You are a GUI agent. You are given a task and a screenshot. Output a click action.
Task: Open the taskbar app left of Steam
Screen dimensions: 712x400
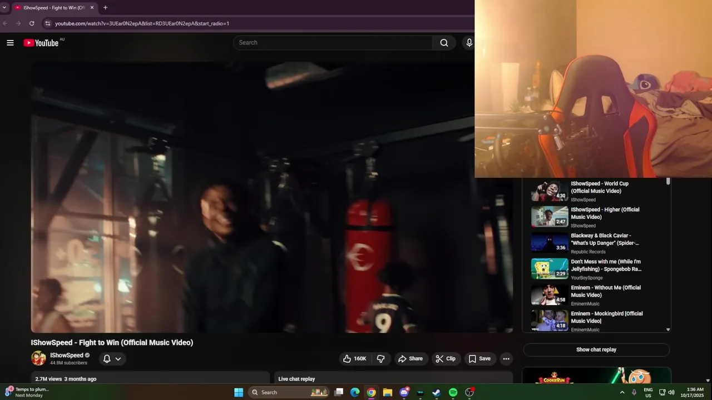tap(421, 392)
